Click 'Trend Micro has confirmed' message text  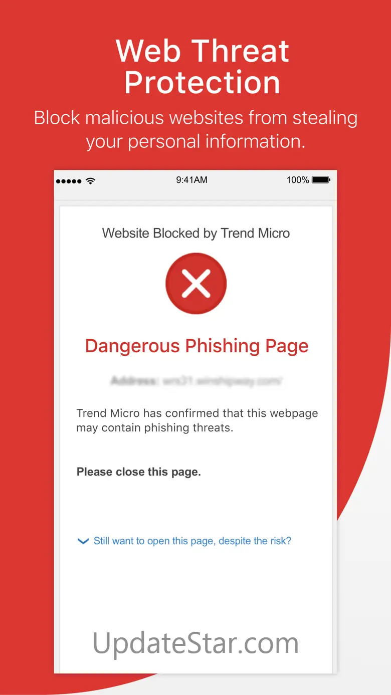pos(198,413)
